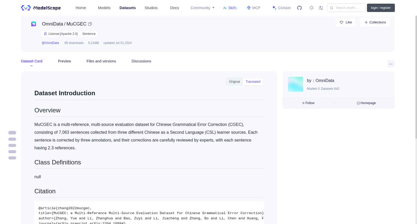Click the plus icon beside Follow
417x224 pixels.
point(303,103)
